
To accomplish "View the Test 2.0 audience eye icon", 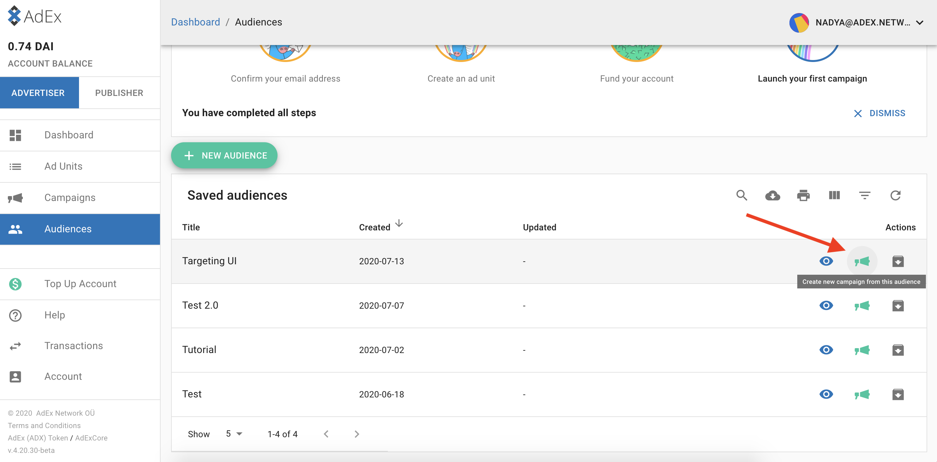I will 826,305.
